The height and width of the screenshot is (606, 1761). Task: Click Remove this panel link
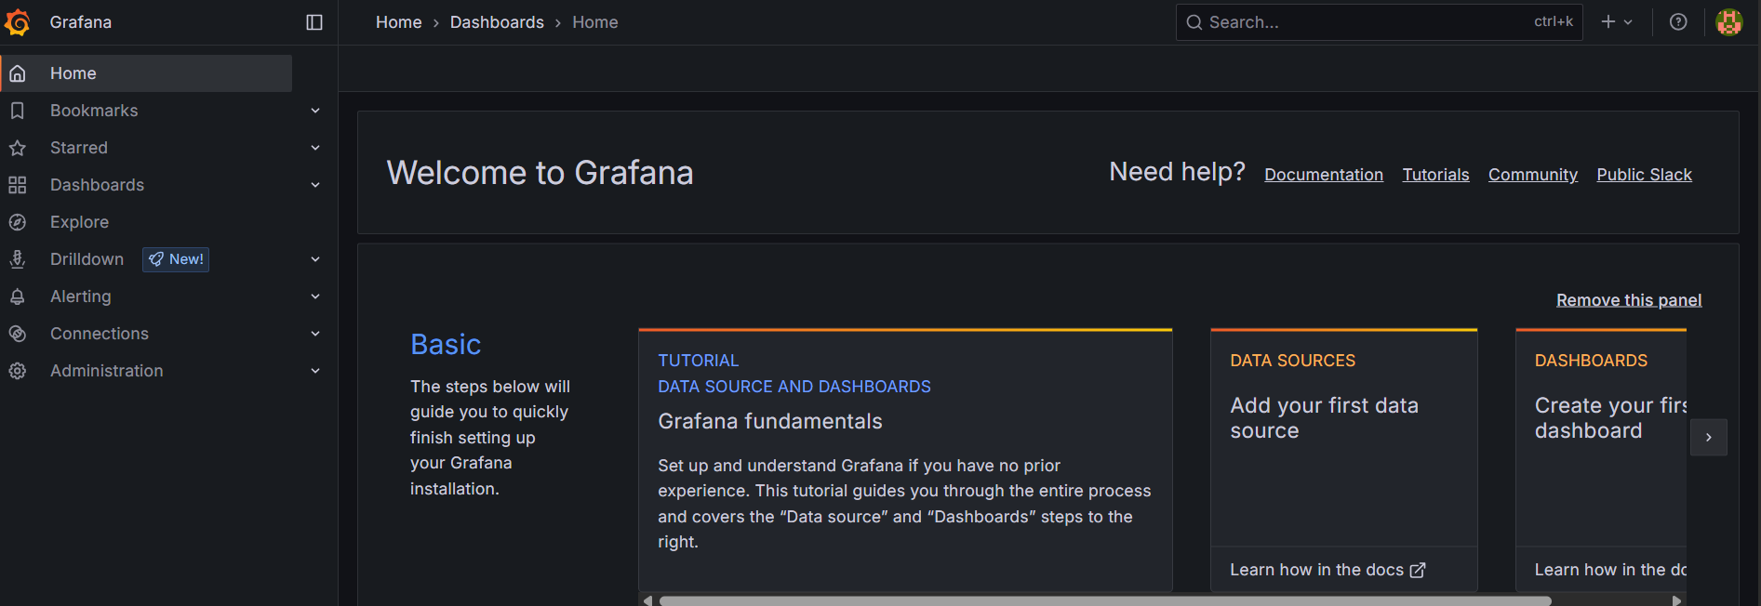(x=1629, y=300)
